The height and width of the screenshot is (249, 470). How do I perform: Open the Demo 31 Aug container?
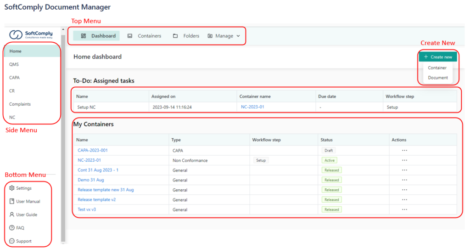[91, 180]
